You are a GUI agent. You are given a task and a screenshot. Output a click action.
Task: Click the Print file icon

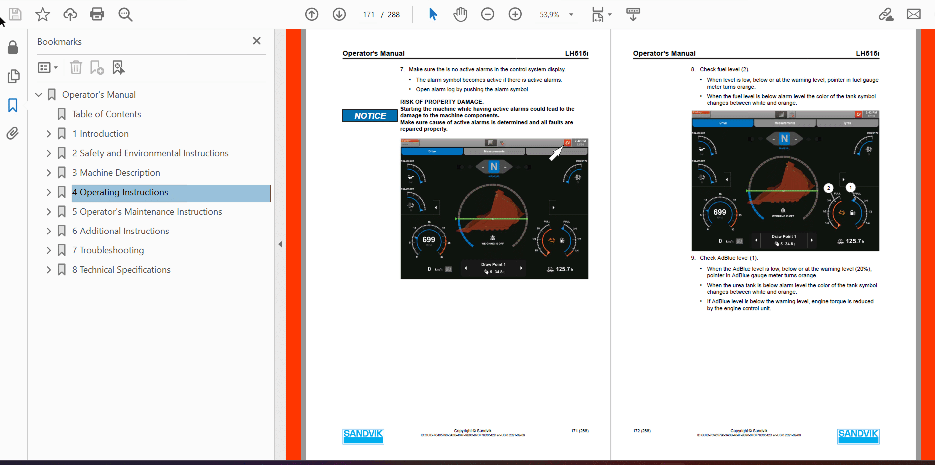[97, 14]
